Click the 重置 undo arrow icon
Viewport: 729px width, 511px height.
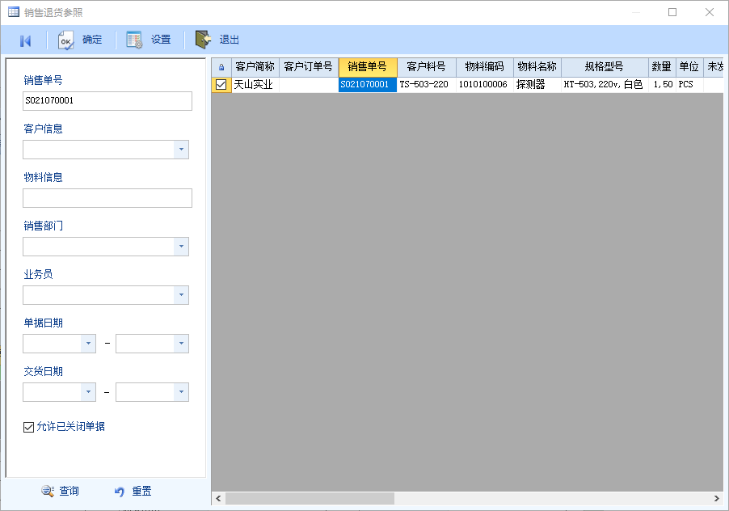(120, 492)
